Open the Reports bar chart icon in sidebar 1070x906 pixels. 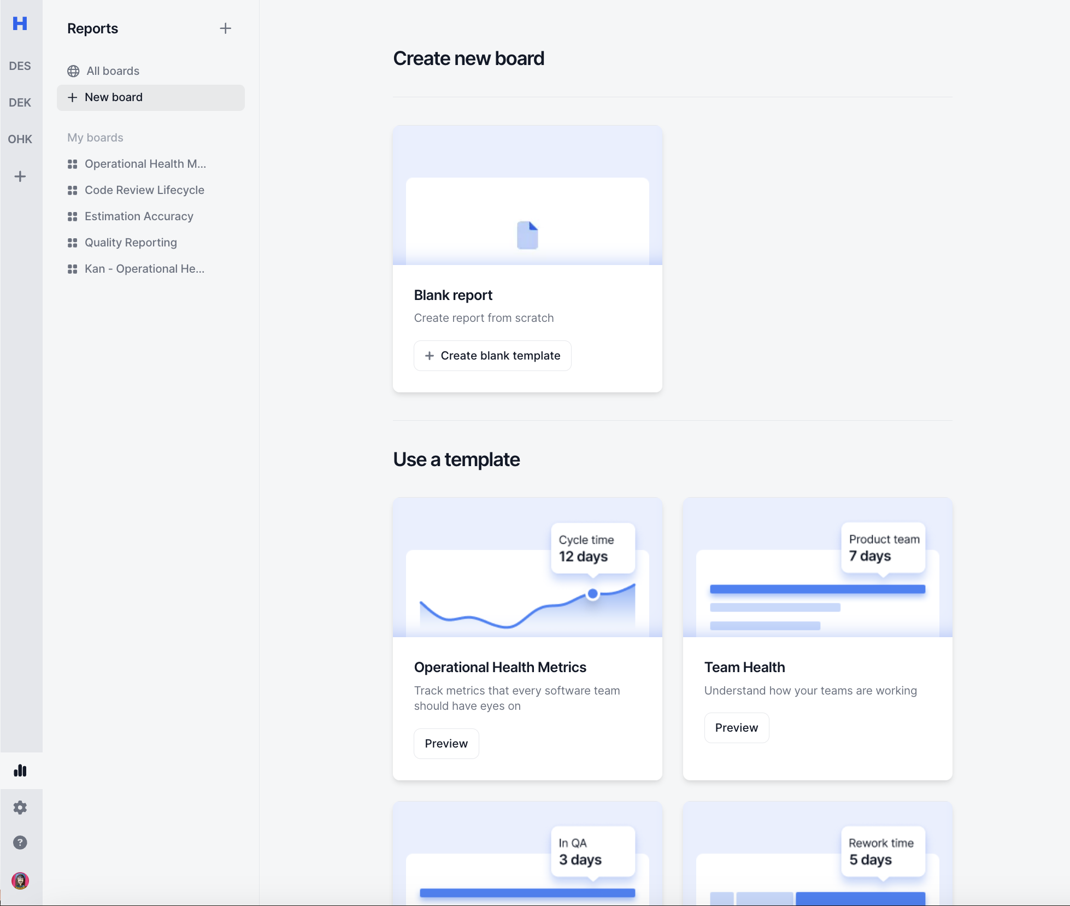20,770
